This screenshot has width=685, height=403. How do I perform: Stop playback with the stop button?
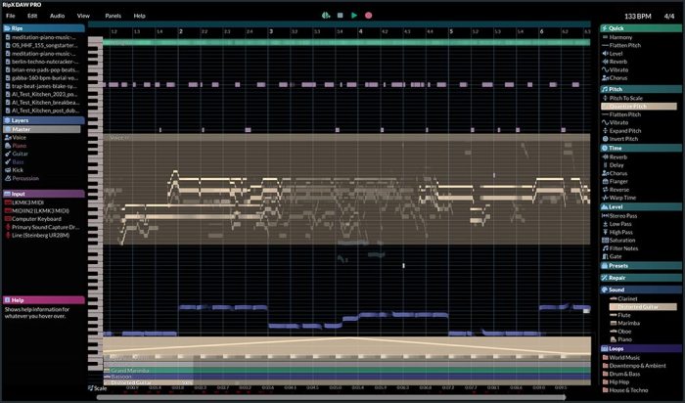(x=341, y=16)
